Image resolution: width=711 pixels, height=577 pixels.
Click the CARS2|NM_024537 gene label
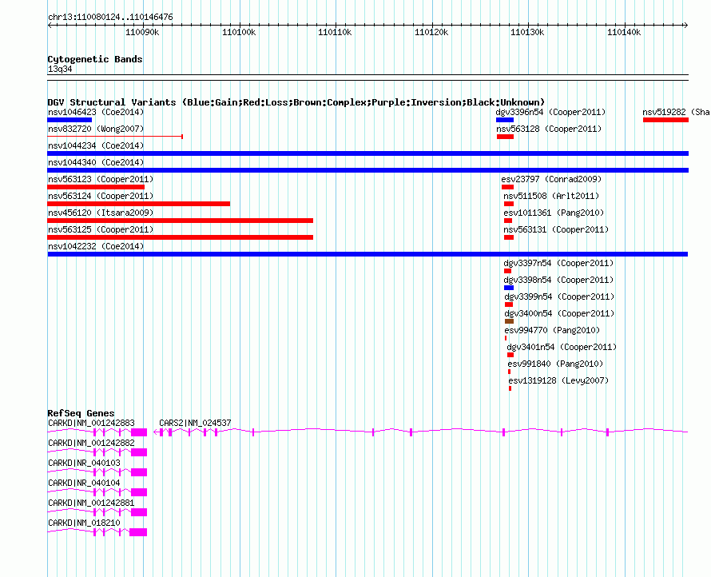coord(195,423)
